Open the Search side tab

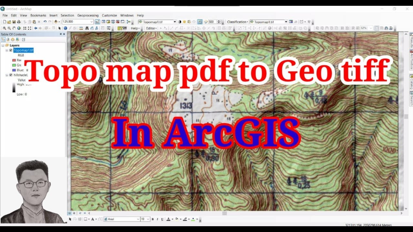point(411,99)
